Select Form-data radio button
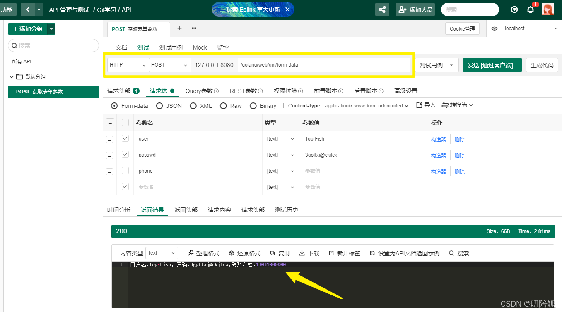562x312 pixels. click(x=114, y=106)
